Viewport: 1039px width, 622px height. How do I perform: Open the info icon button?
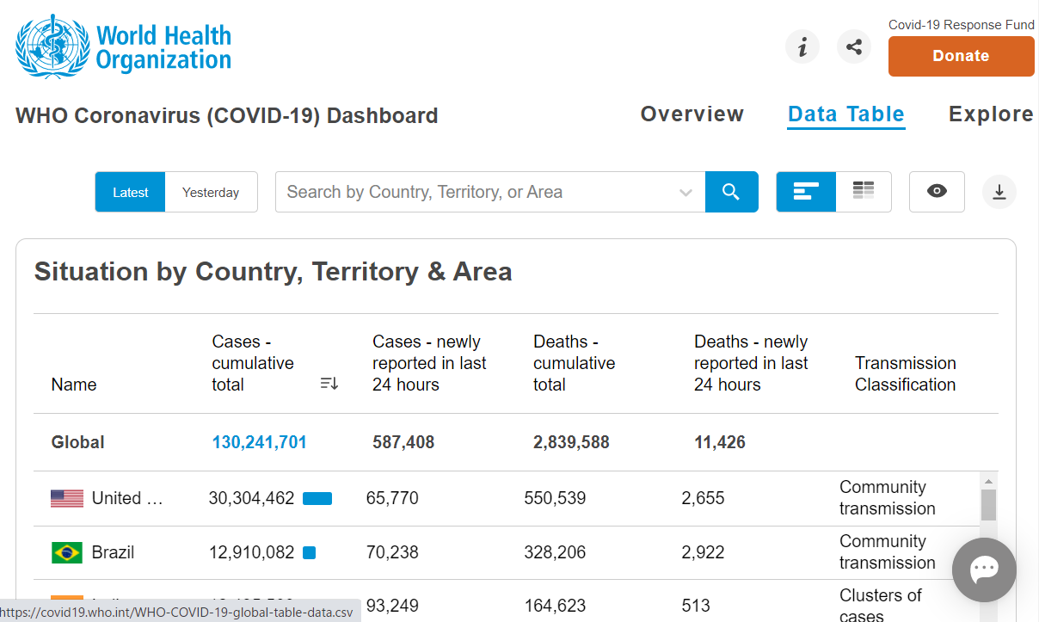point(802,46)
